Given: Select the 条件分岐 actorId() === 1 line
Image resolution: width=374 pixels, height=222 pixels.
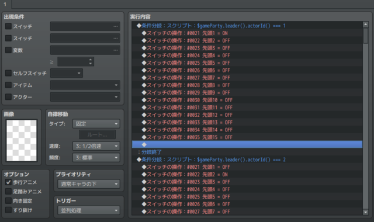Looking at the screenshot, I should [x=247, y=26].
